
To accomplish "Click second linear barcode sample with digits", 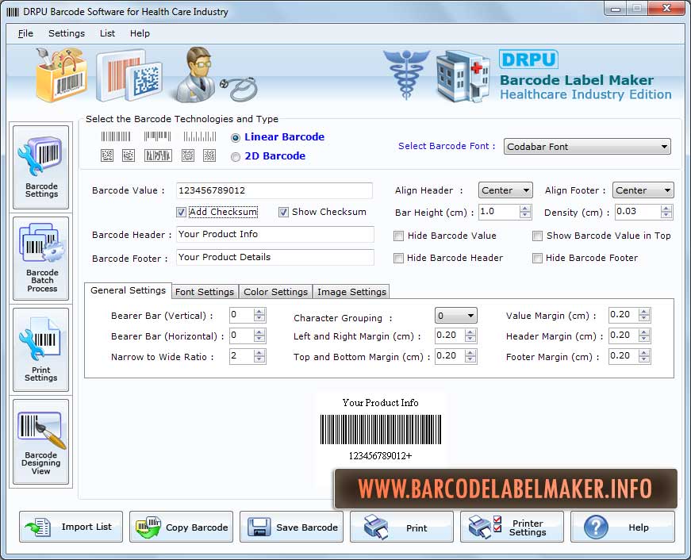I will (157, 136).
